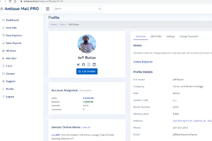Click the Support tools icon
This screenshot has height=141, width=212.
pos(4,81)
